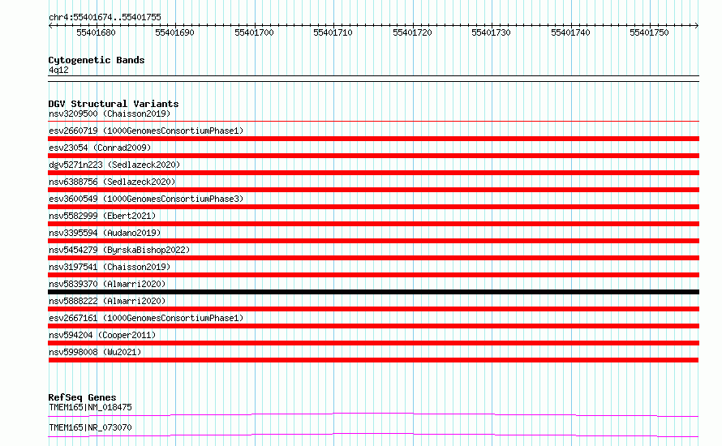Click the red bar under nsv5888222

(x=373, y=309)
